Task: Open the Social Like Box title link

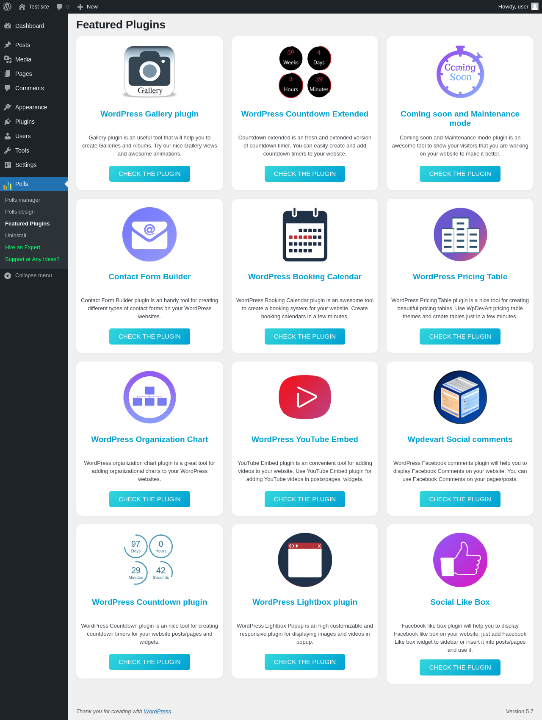Action: tap(460, 602)
